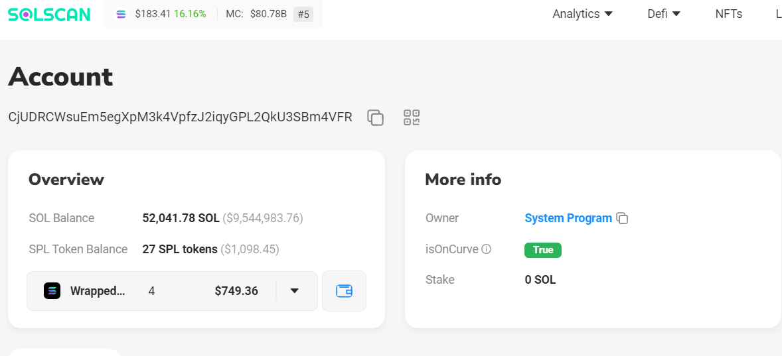Open the Analytics dropdown menu
The width and height of the screenshot is (782, 356).
tap(582, 14)
